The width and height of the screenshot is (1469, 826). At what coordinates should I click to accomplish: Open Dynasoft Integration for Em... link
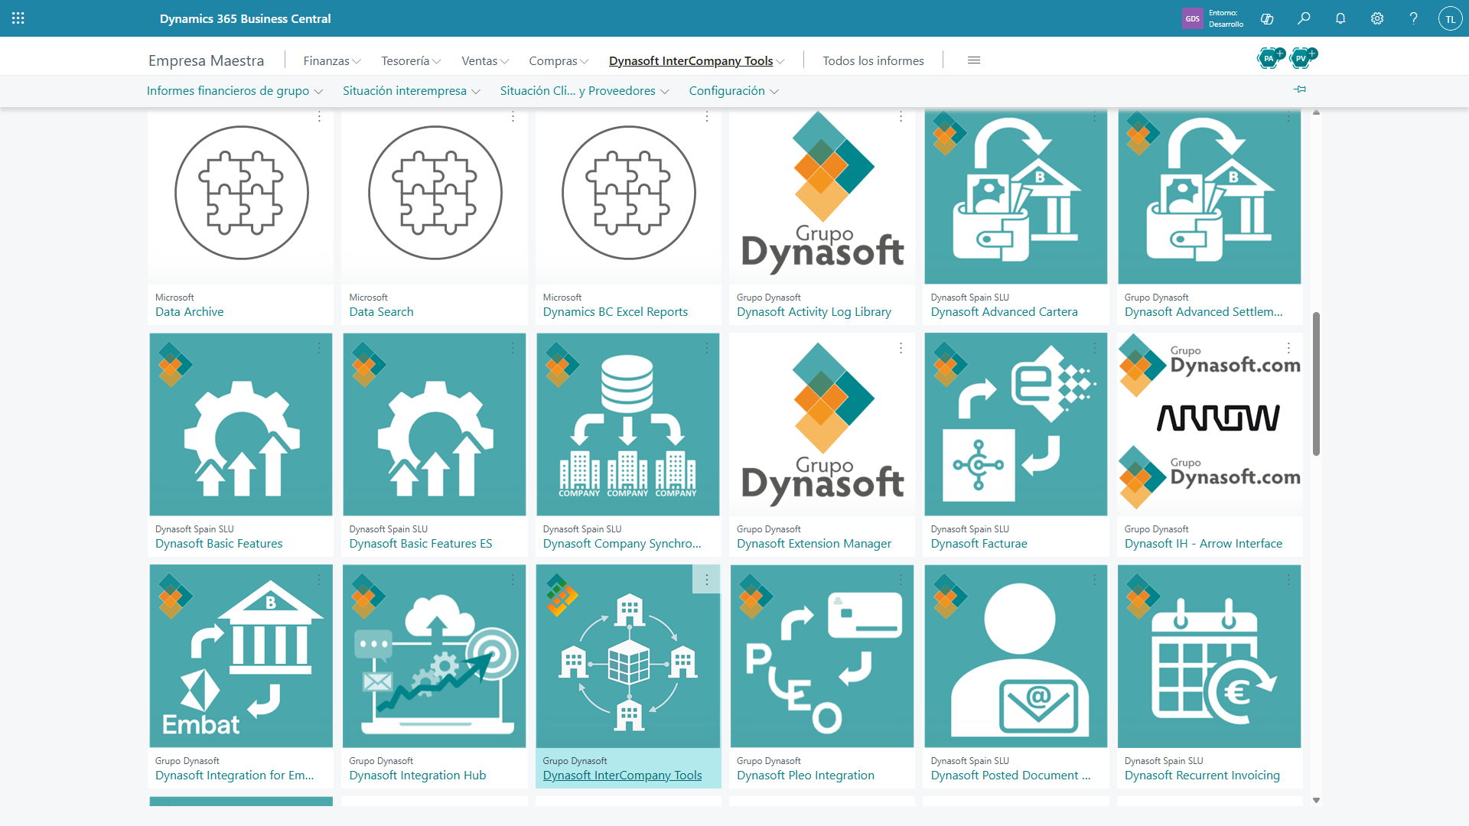click(x=234, y=775)
